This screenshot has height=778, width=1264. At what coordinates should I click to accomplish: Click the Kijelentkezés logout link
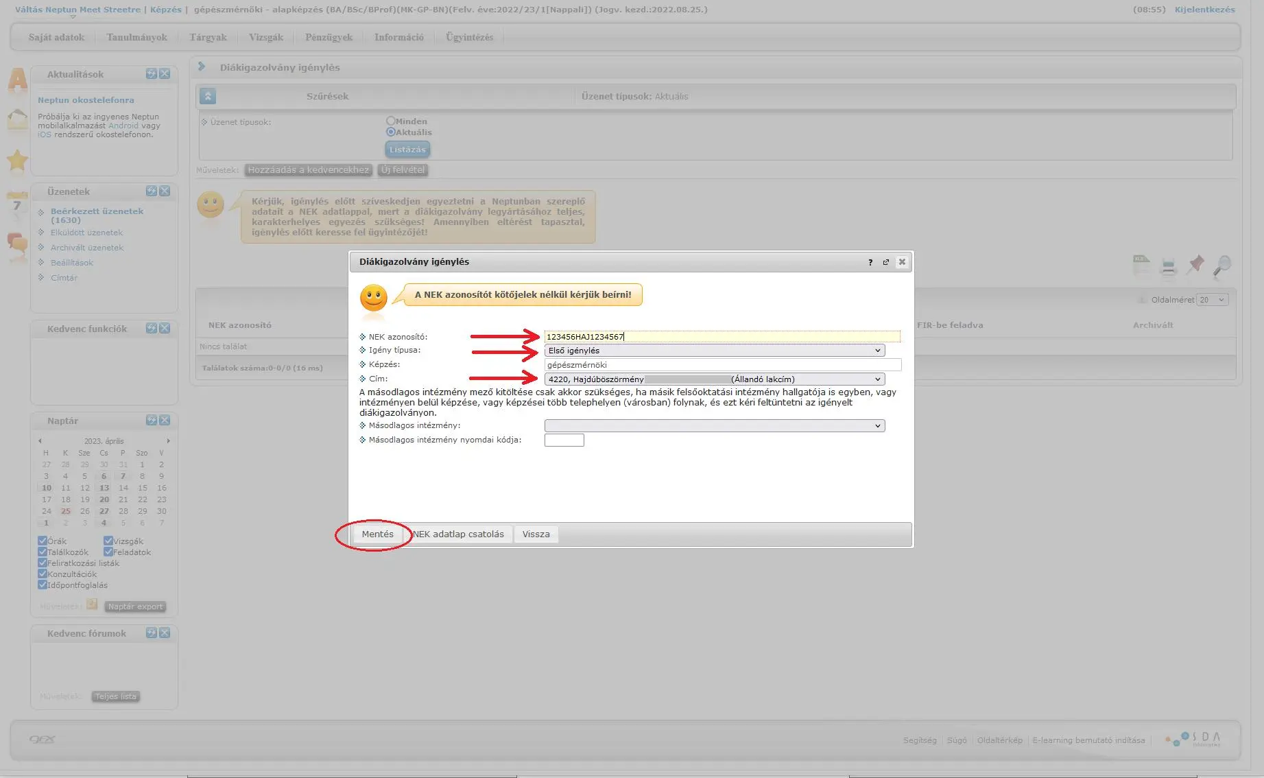pos(1204,10)
